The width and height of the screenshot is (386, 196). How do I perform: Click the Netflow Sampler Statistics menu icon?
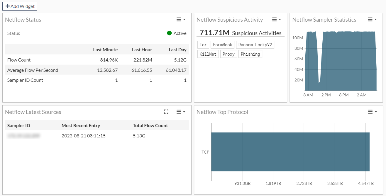[370, 19]
